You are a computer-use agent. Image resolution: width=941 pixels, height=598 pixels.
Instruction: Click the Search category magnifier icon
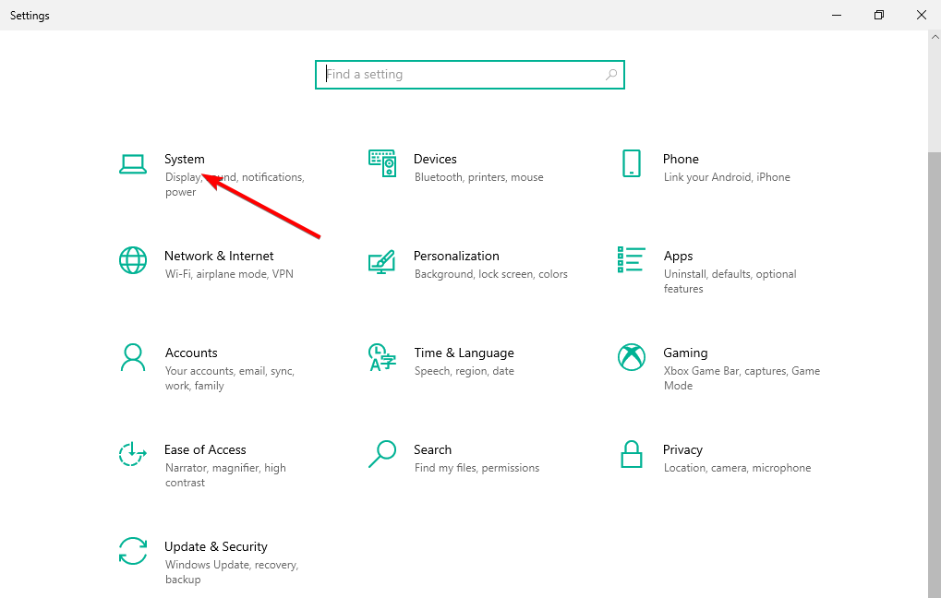coord(381,454)
